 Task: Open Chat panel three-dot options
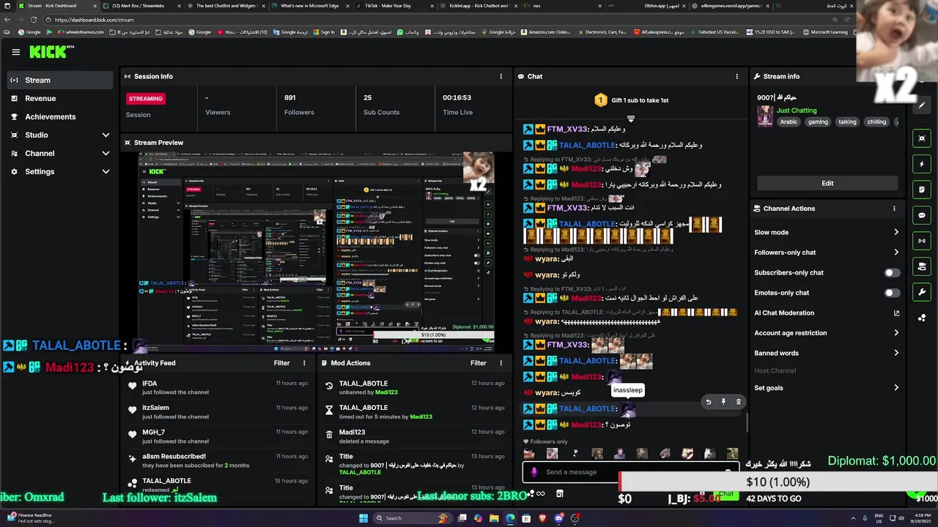click(x=737, y=76)
